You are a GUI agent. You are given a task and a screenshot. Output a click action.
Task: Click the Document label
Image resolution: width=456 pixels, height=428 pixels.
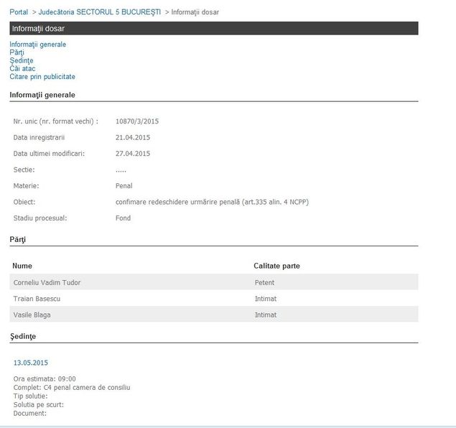point(30,413)
